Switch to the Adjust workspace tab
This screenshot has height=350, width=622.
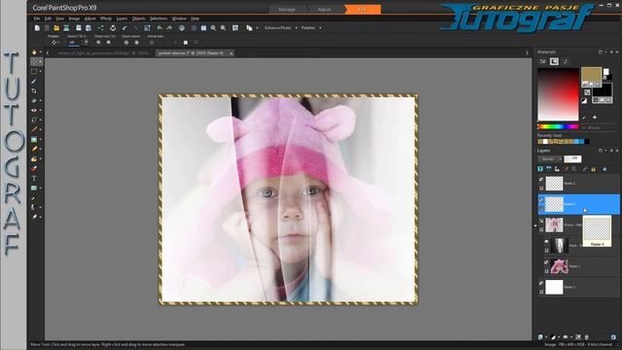[324, 10]
